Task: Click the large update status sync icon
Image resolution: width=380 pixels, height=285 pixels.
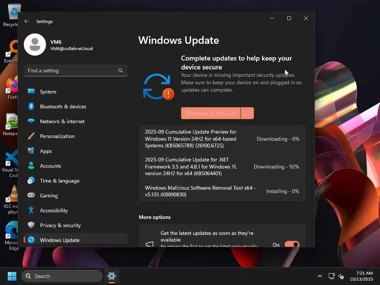Action: click(158, 86)
